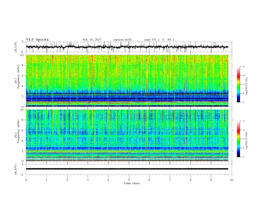
Task: Click the time axis tick label "0"
Action: pos(26,180)
